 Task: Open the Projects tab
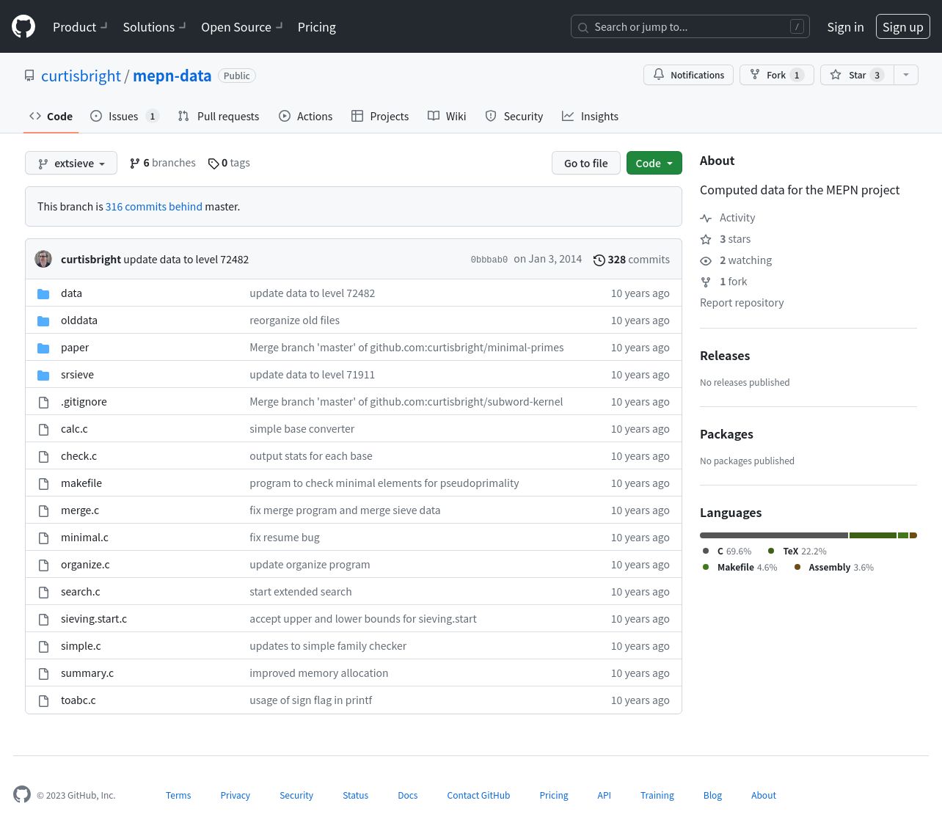click(x=380, y=116)
